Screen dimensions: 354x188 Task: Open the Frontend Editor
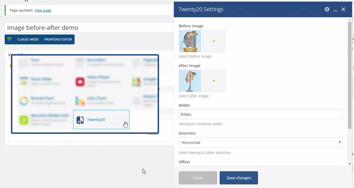pos(58,39)
